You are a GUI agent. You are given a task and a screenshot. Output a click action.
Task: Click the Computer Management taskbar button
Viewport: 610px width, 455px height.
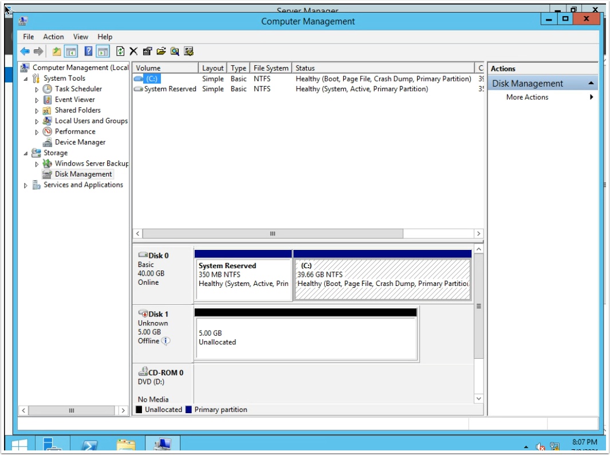coord(163,444)
